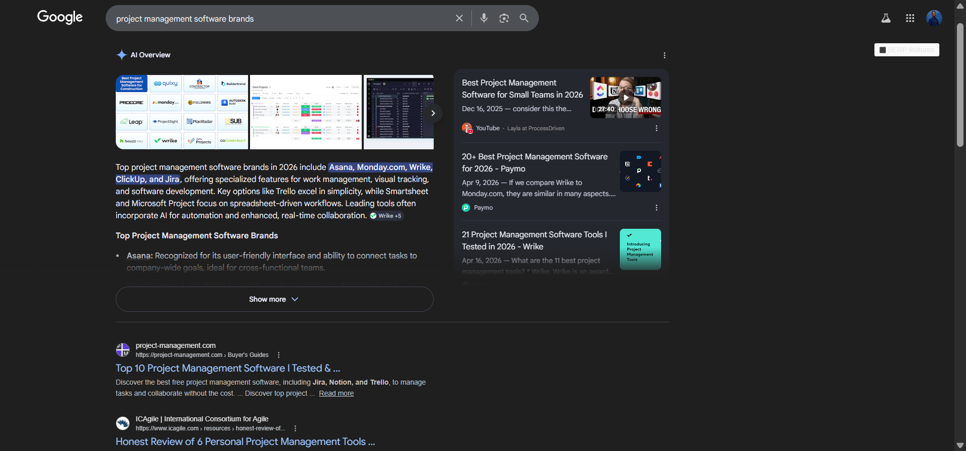Click the project-management.com favicon
The image size is (966, 451).
coord(123,349)
